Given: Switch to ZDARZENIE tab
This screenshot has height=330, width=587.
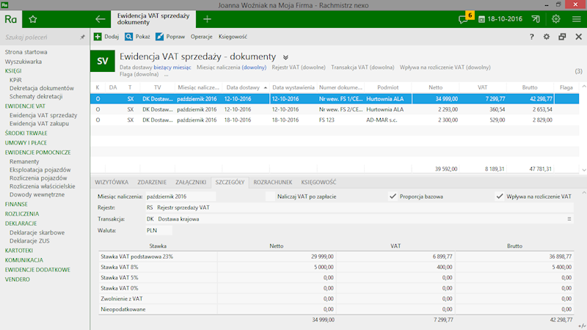Looking at the screenshot, I should 152,182.
